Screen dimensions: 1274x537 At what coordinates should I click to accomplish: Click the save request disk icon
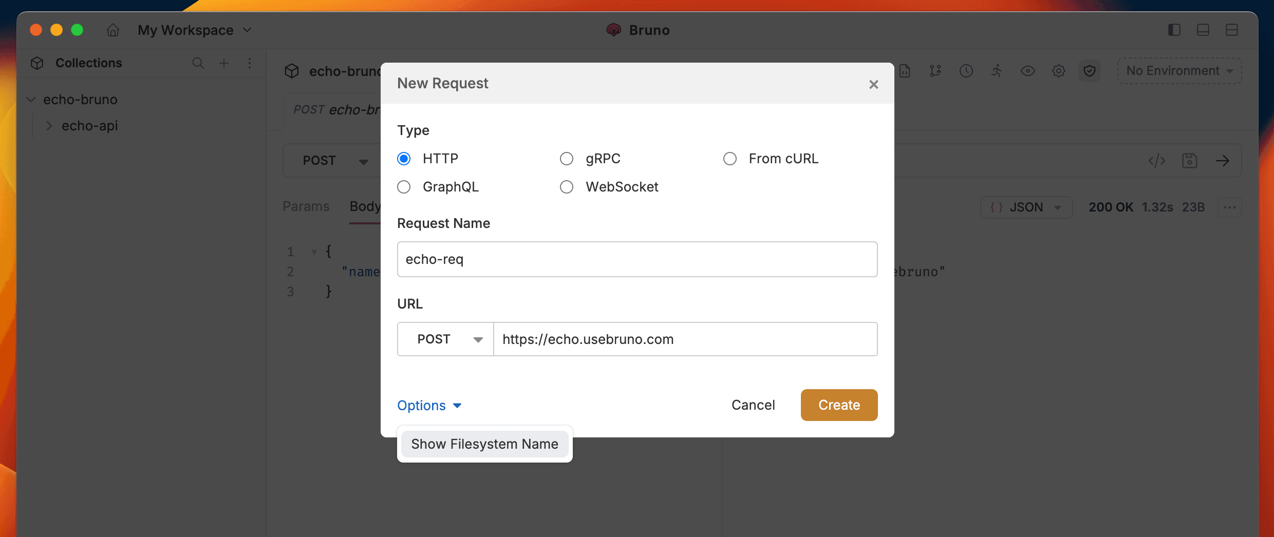point(1190,161)
